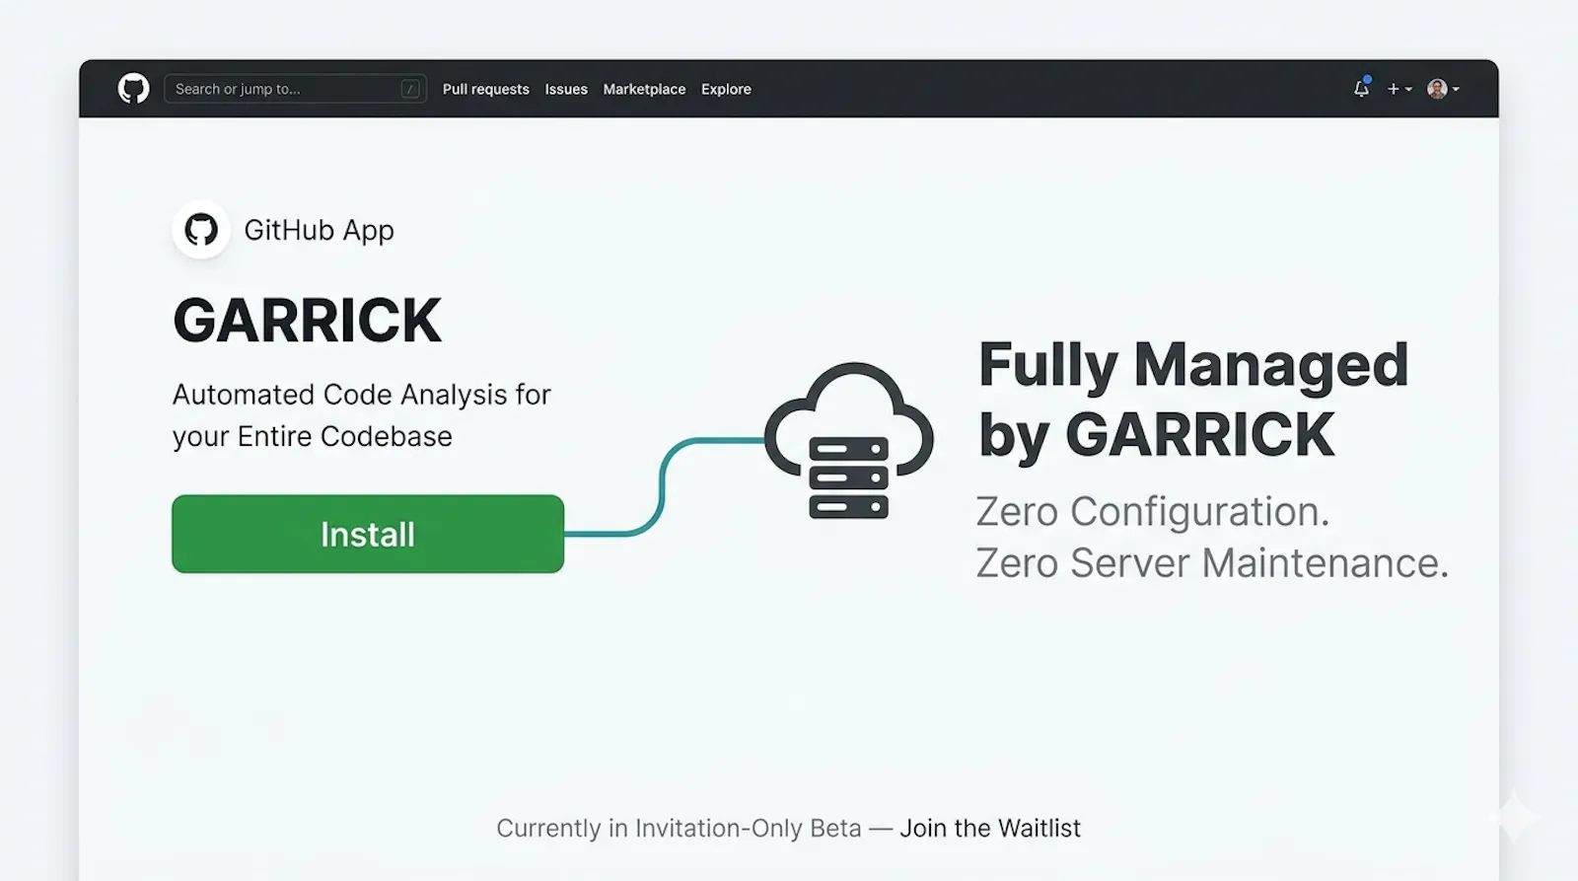Click the GitHub App octocat badge icon
The width and height of the screenshot is (1578, 881).
tap(201, 230)
